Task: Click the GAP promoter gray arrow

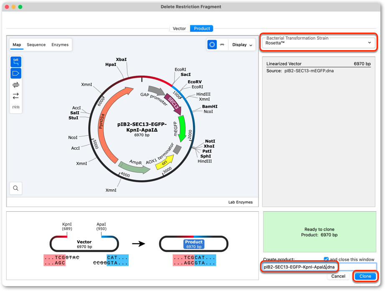Action: click(x=157, y=91)
